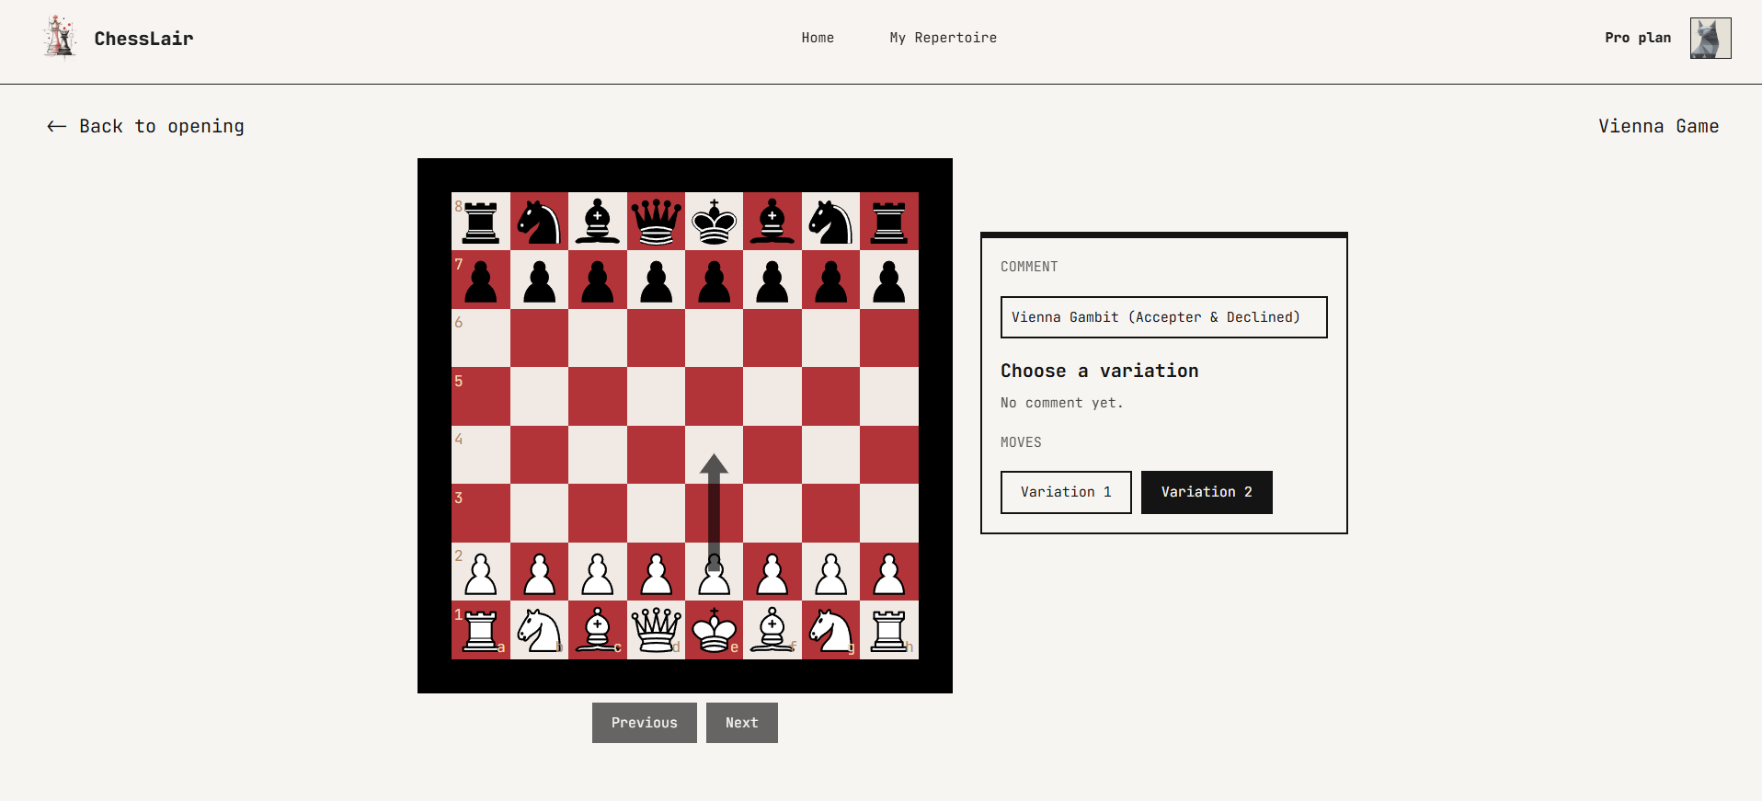1762x801 pixels.
Task: Select the black pawn on e7
Action: coord(715,281)
